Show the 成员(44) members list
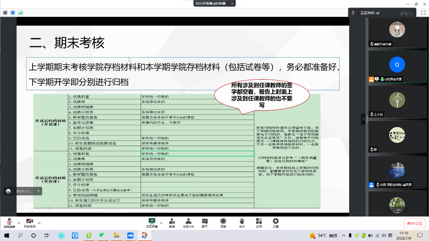 coord(188,223)
